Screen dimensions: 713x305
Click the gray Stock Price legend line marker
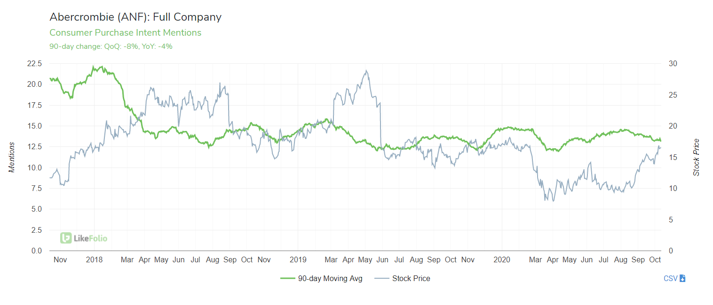pos(381,278)
